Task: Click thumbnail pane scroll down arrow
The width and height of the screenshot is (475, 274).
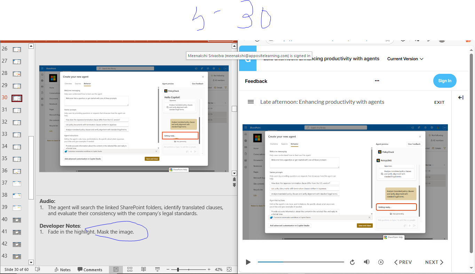Action: (31, 262)
